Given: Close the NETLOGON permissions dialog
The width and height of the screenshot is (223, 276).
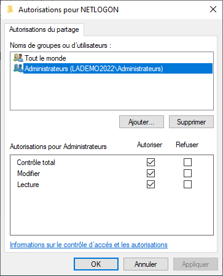Looking at the screenshot, I should pyautogui.click(x=213, y=9).
